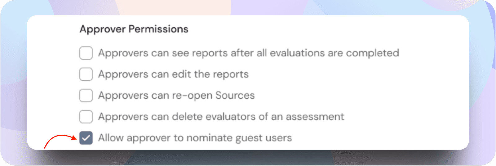
Task: Click the "evaluations are completed" text
Action: point(334,53)
